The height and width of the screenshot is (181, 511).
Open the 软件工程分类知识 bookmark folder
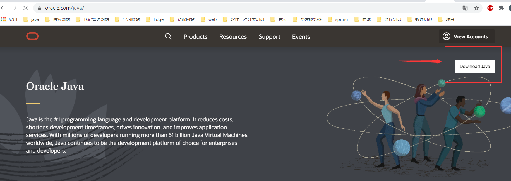point(244,19)
